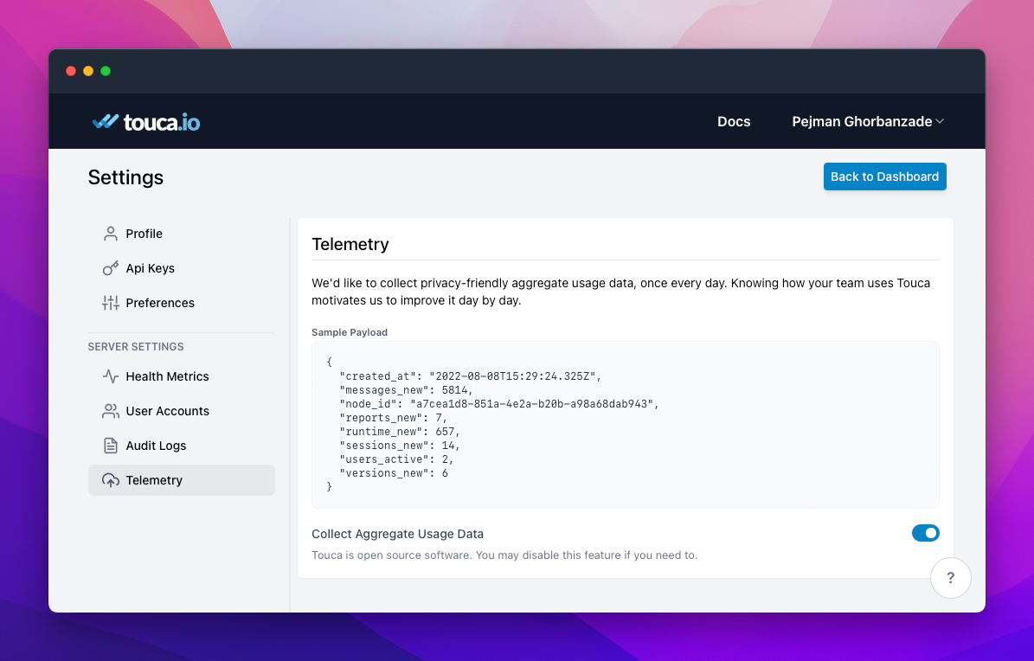Screen dimensions: 1034x661
Task: Select the Telemetry sidebar item
Action: [x=182, y=480]
